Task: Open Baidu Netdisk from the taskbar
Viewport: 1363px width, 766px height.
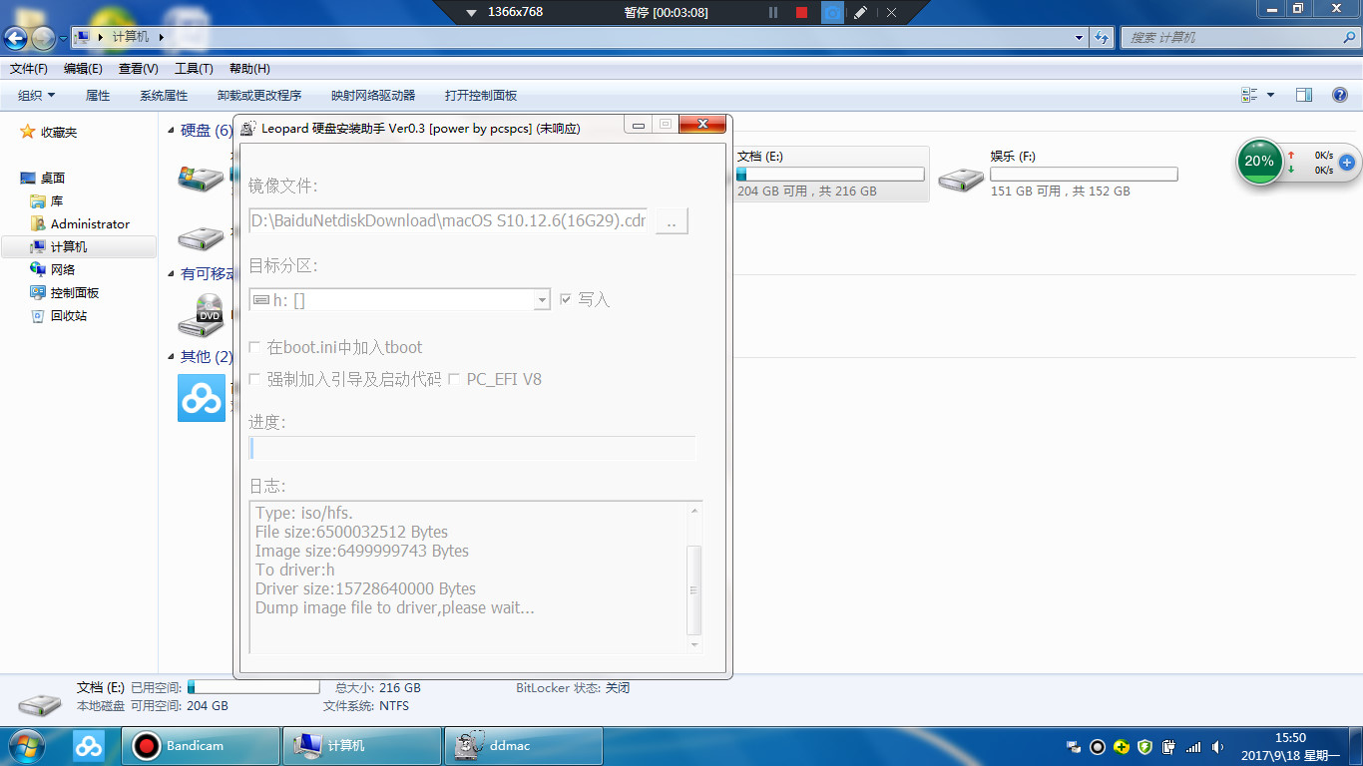Action: pos(89,746)
